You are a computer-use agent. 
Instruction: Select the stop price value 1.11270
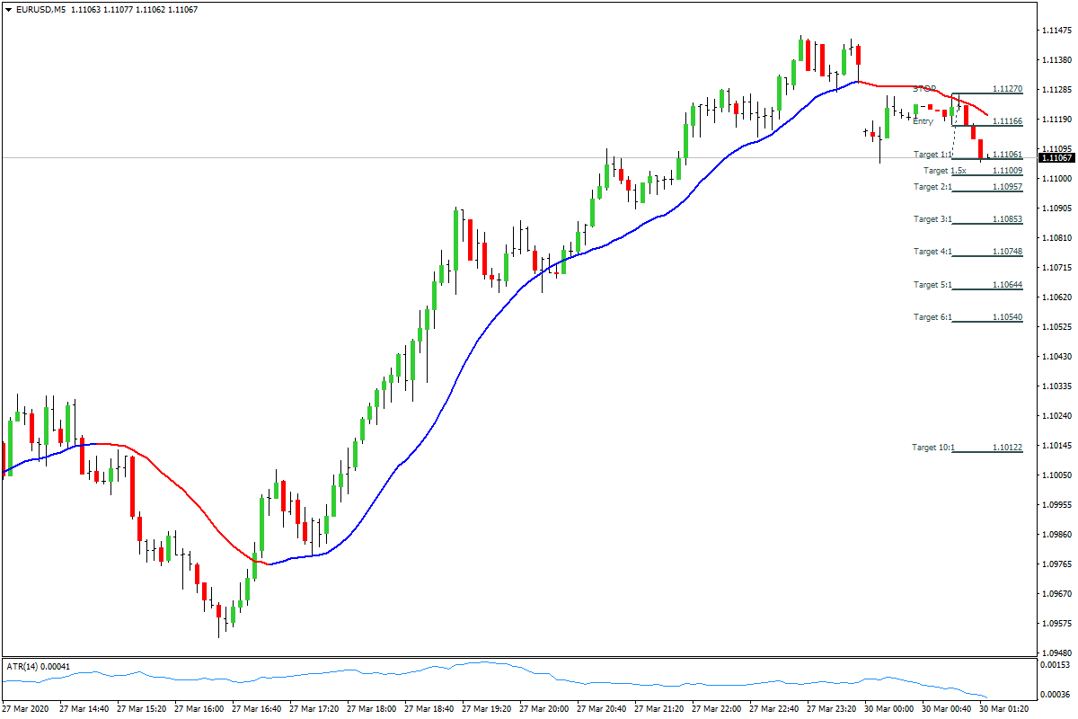coord(1007,89)
